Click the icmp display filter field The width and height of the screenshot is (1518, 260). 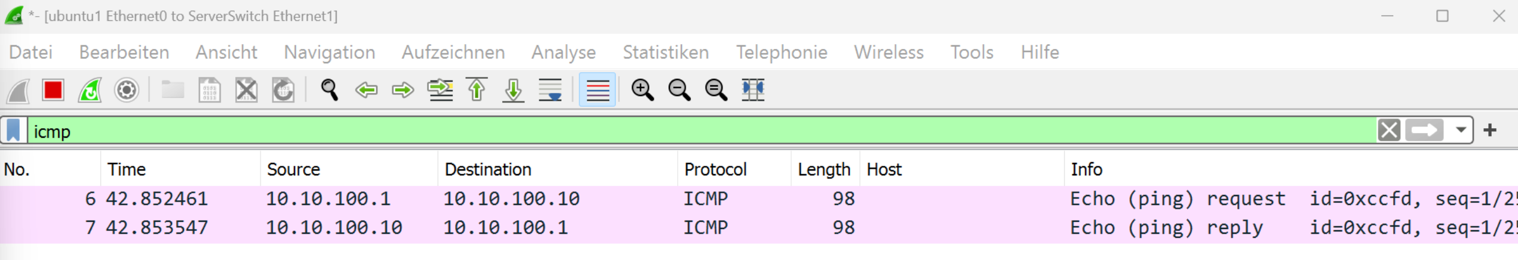coord(657,131)
